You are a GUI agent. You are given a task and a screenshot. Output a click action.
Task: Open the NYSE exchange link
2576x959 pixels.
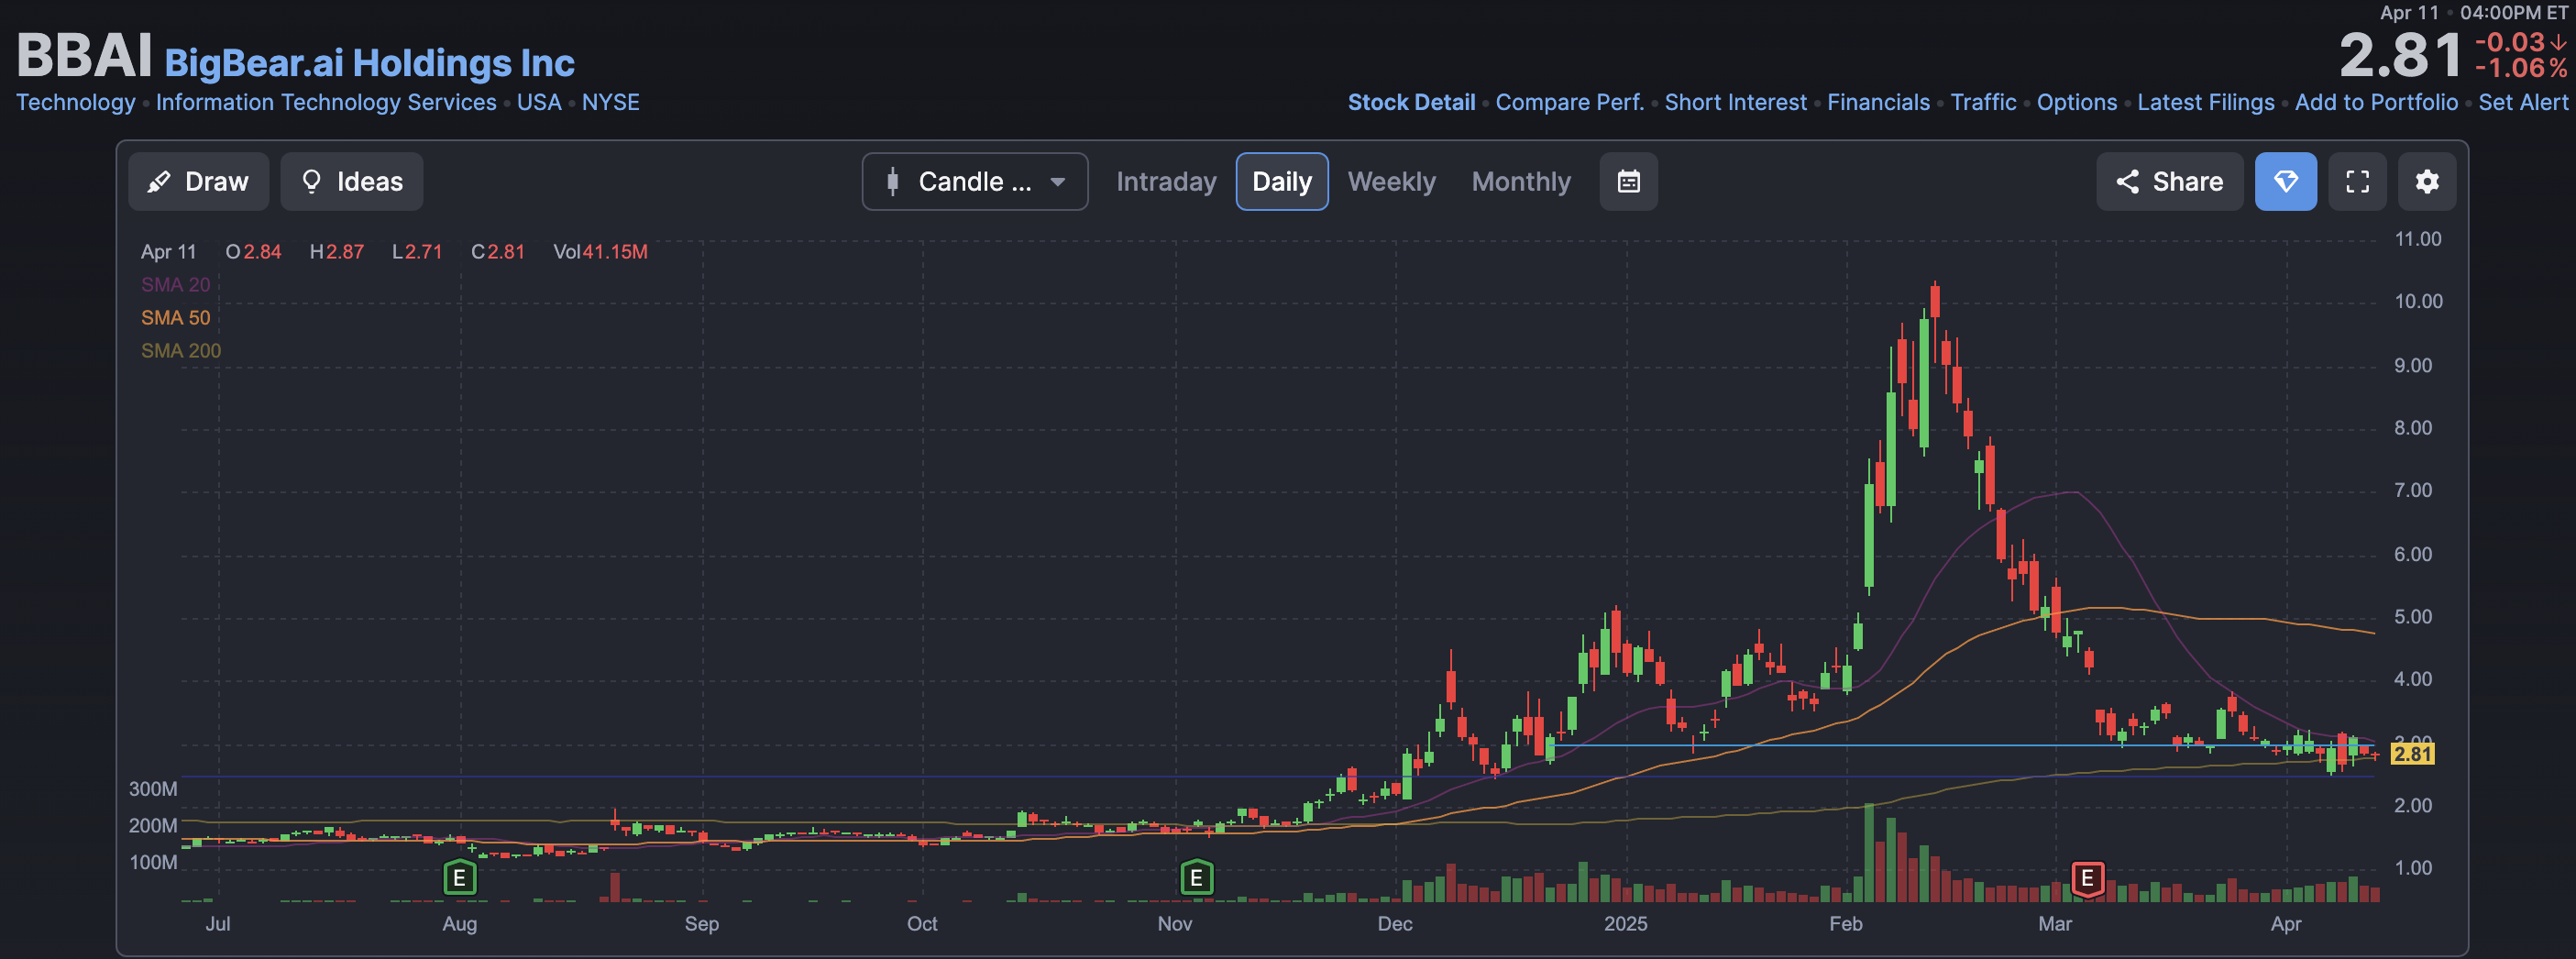click(x=610, y=102)
